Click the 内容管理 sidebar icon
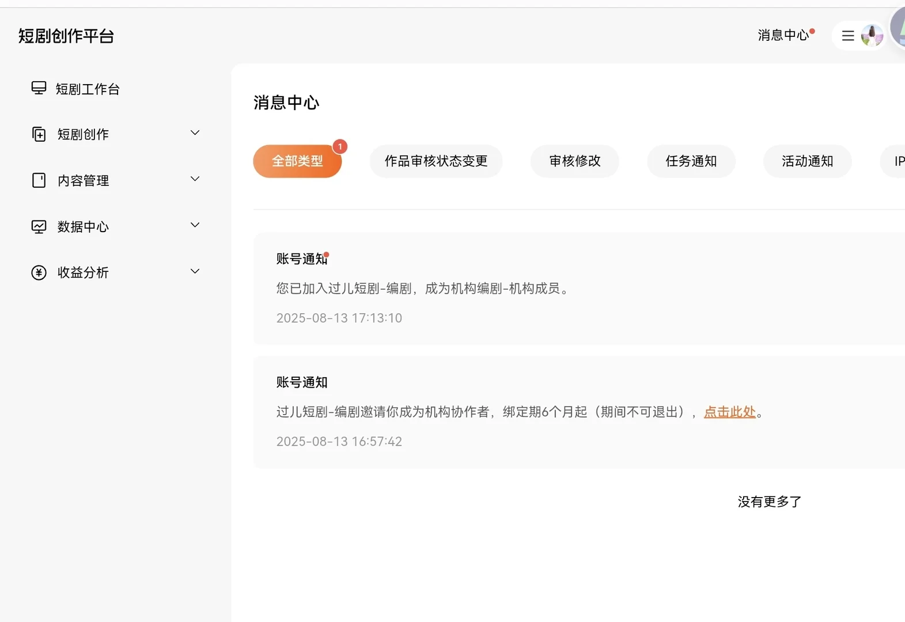Viewport: 905px width, 622px height. click(39, 180)
